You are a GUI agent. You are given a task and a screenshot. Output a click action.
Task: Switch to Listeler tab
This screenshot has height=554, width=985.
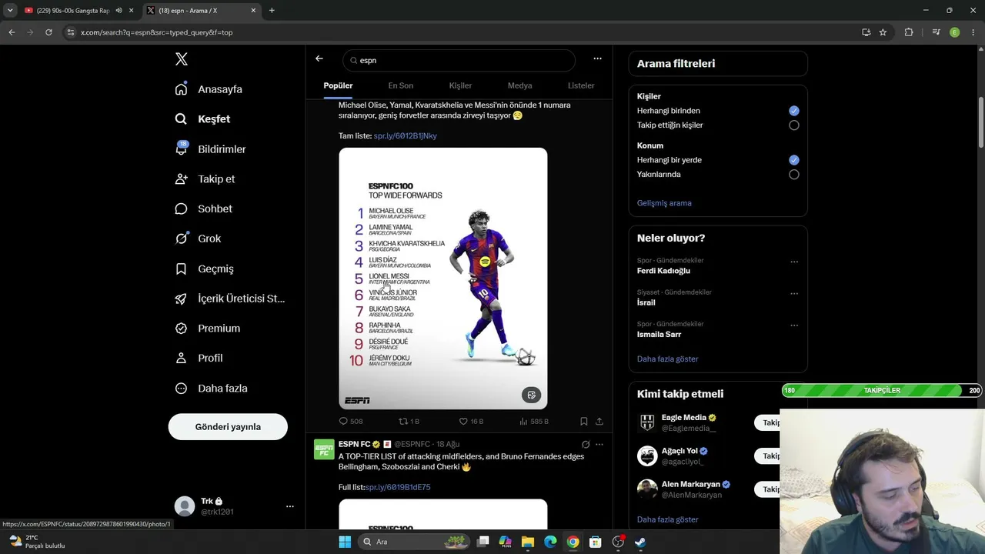tap(581, 85)
